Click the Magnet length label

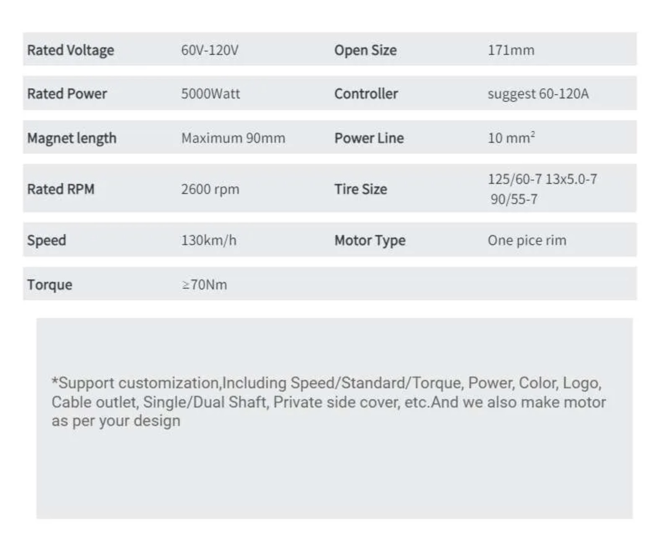pos(72,138)
